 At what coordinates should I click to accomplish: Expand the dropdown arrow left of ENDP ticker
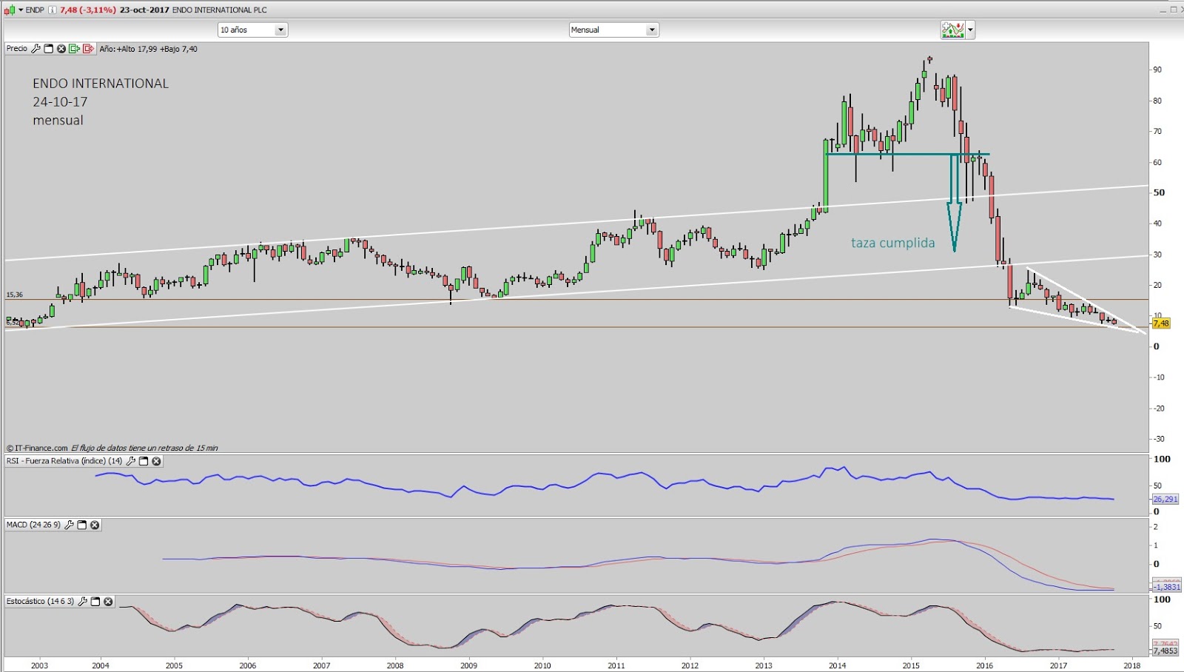[21, 10]
